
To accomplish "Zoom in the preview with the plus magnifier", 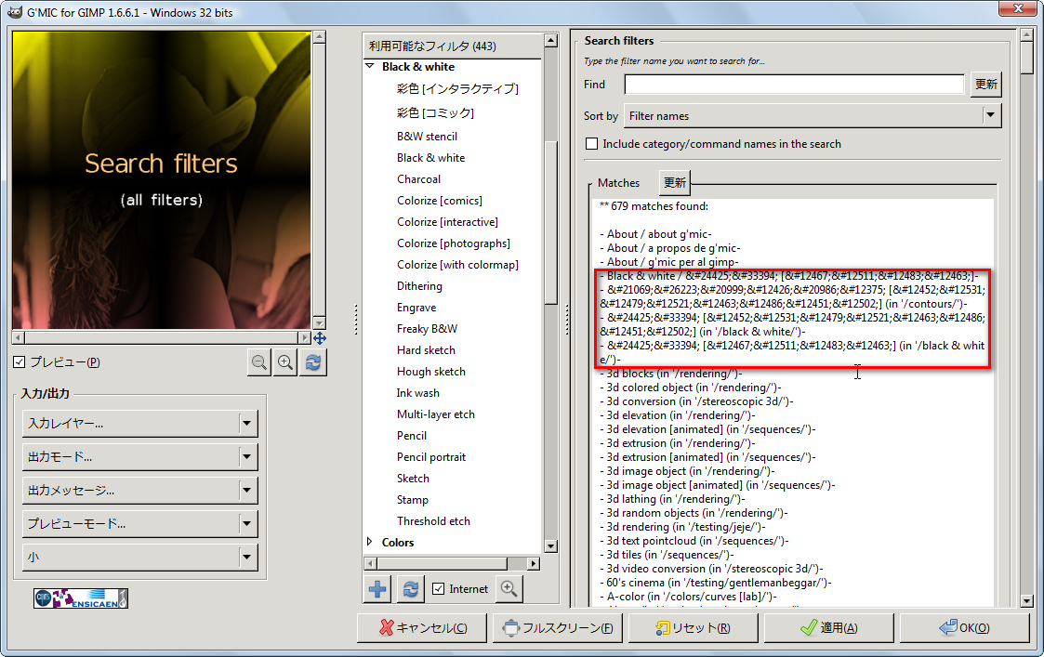I will point(285,362).
